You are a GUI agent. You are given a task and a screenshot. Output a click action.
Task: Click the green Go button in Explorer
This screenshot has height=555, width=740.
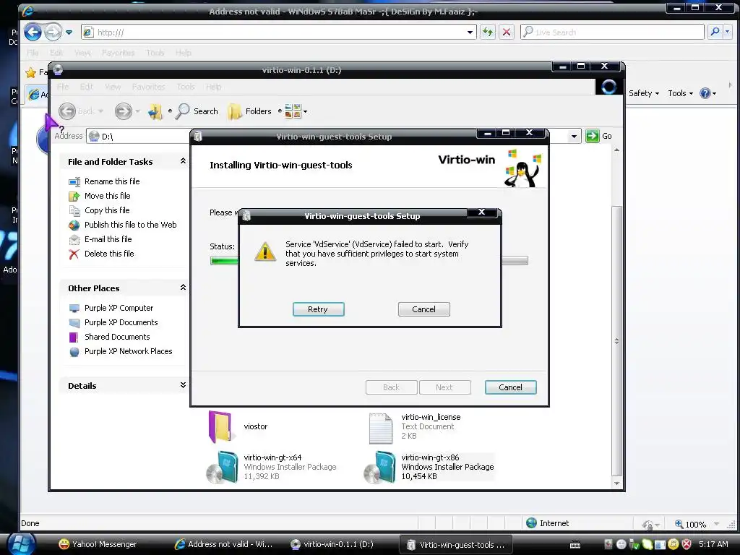click(592, 136)
